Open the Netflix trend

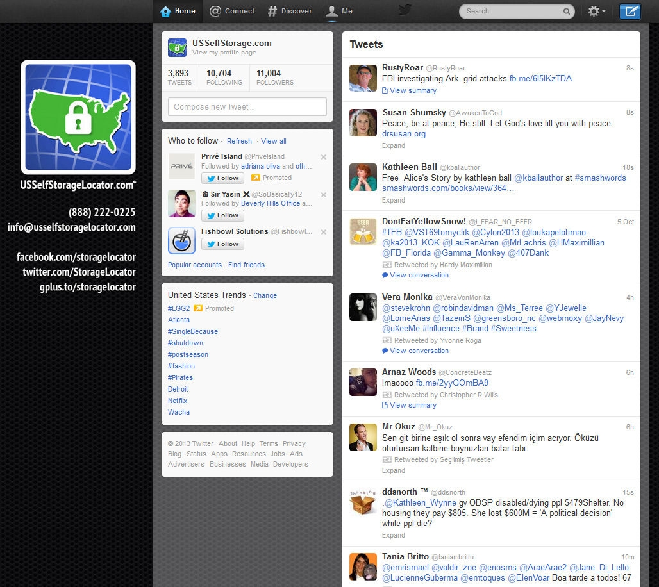pos(178,401)
